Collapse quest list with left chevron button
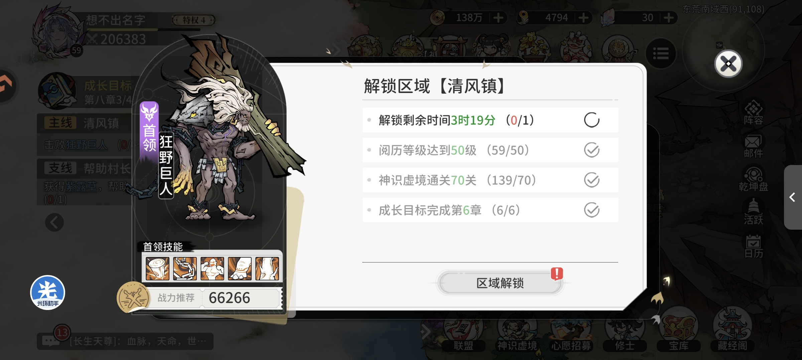Viewport: 802px width, 360px height. [54, 222]
